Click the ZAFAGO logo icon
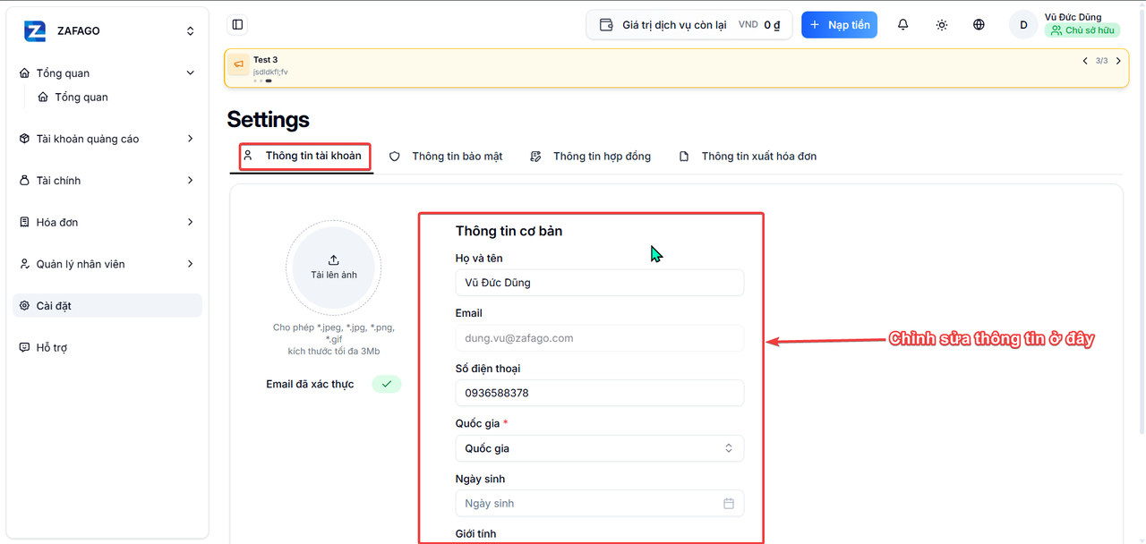 (35, 30)
